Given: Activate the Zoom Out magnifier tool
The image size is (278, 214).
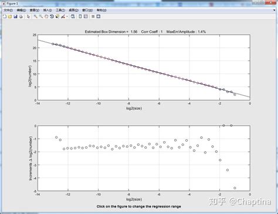Looking at the screenshot, I should coord(41,16).
